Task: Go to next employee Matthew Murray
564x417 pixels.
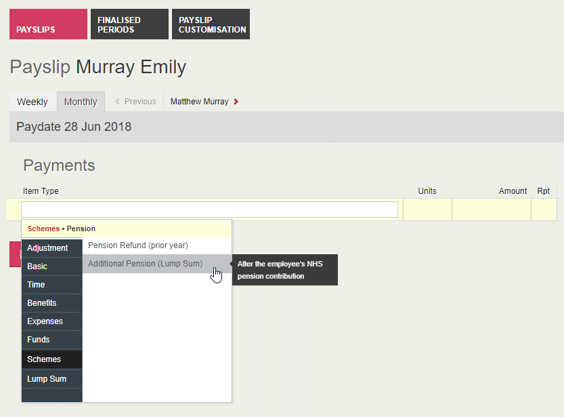Action: 199,102
